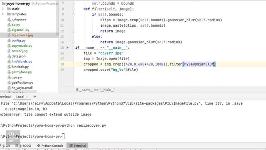Viewport: 266px width, 150px height.
Task: Click line number 18 in the gutter
Action: (62, 64)
